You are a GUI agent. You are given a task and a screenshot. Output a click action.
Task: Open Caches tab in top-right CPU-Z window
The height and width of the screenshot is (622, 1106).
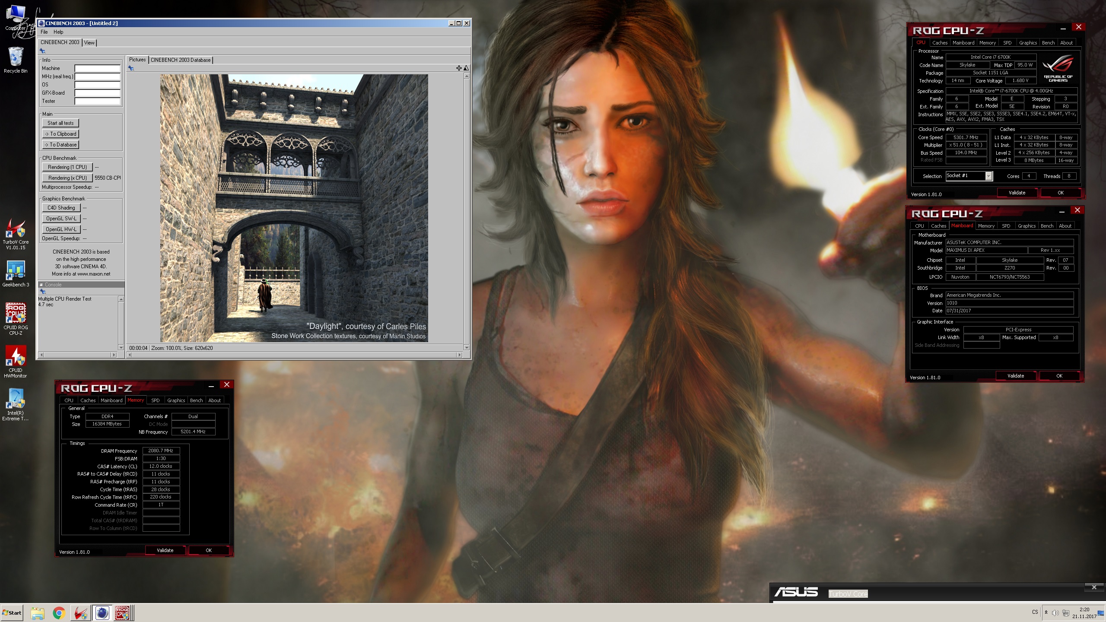point(940,43)
